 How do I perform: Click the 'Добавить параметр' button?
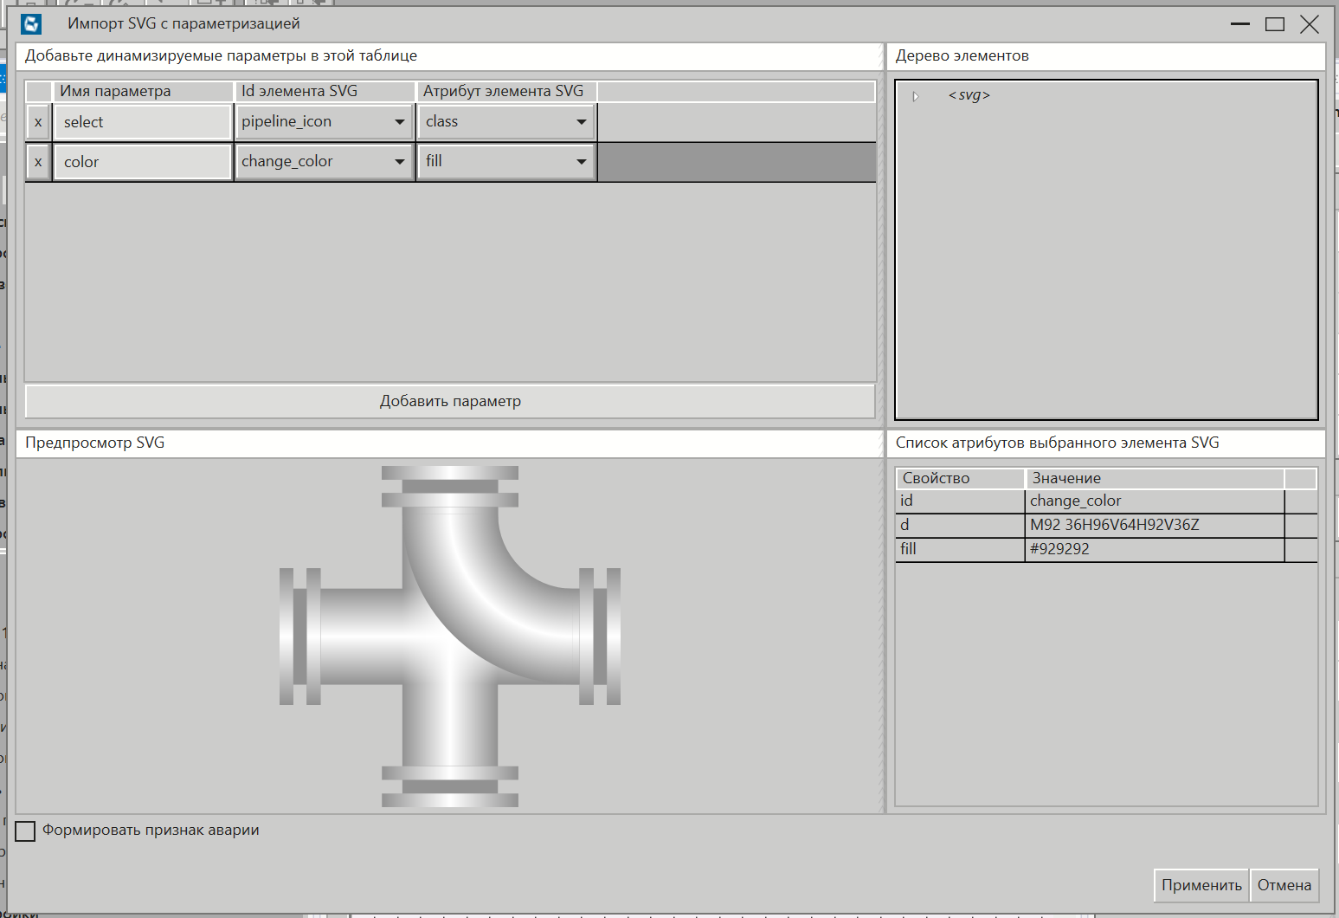pos(450,401)
